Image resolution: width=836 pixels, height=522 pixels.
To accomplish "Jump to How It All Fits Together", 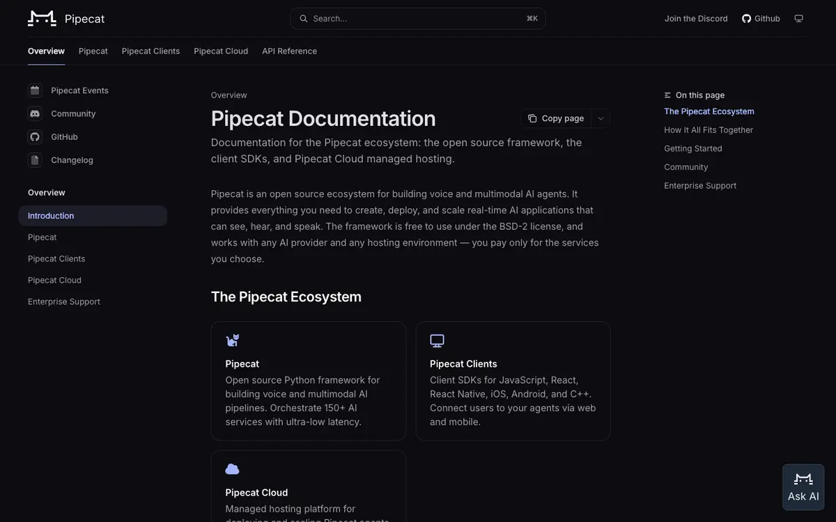I will point(709,130).
